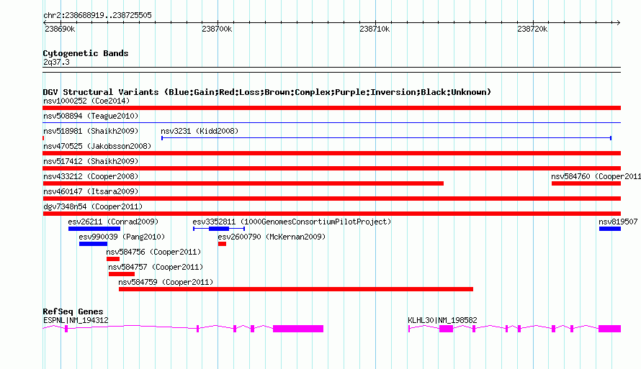Select the esv26211 blue gain bar
Image resolution: width=641 pixels, height=369 pixels.
click(x=94, y=229)
